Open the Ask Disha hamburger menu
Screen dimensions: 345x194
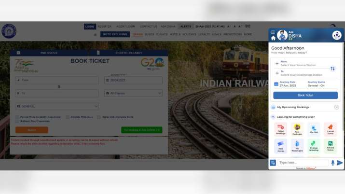tap(273, 32)
